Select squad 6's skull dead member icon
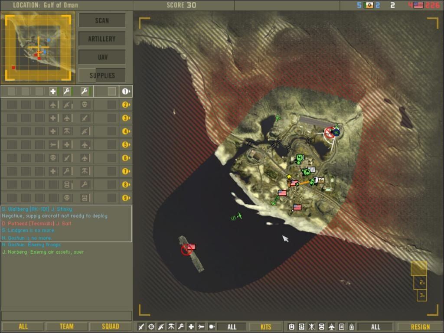The image size is (444, 333). click(x=53, y=158)
